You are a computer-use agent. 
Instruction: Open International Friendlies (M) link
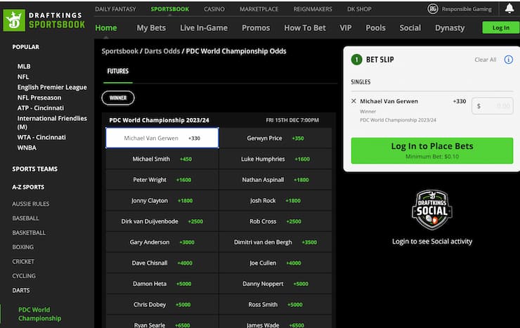[52, 122]
